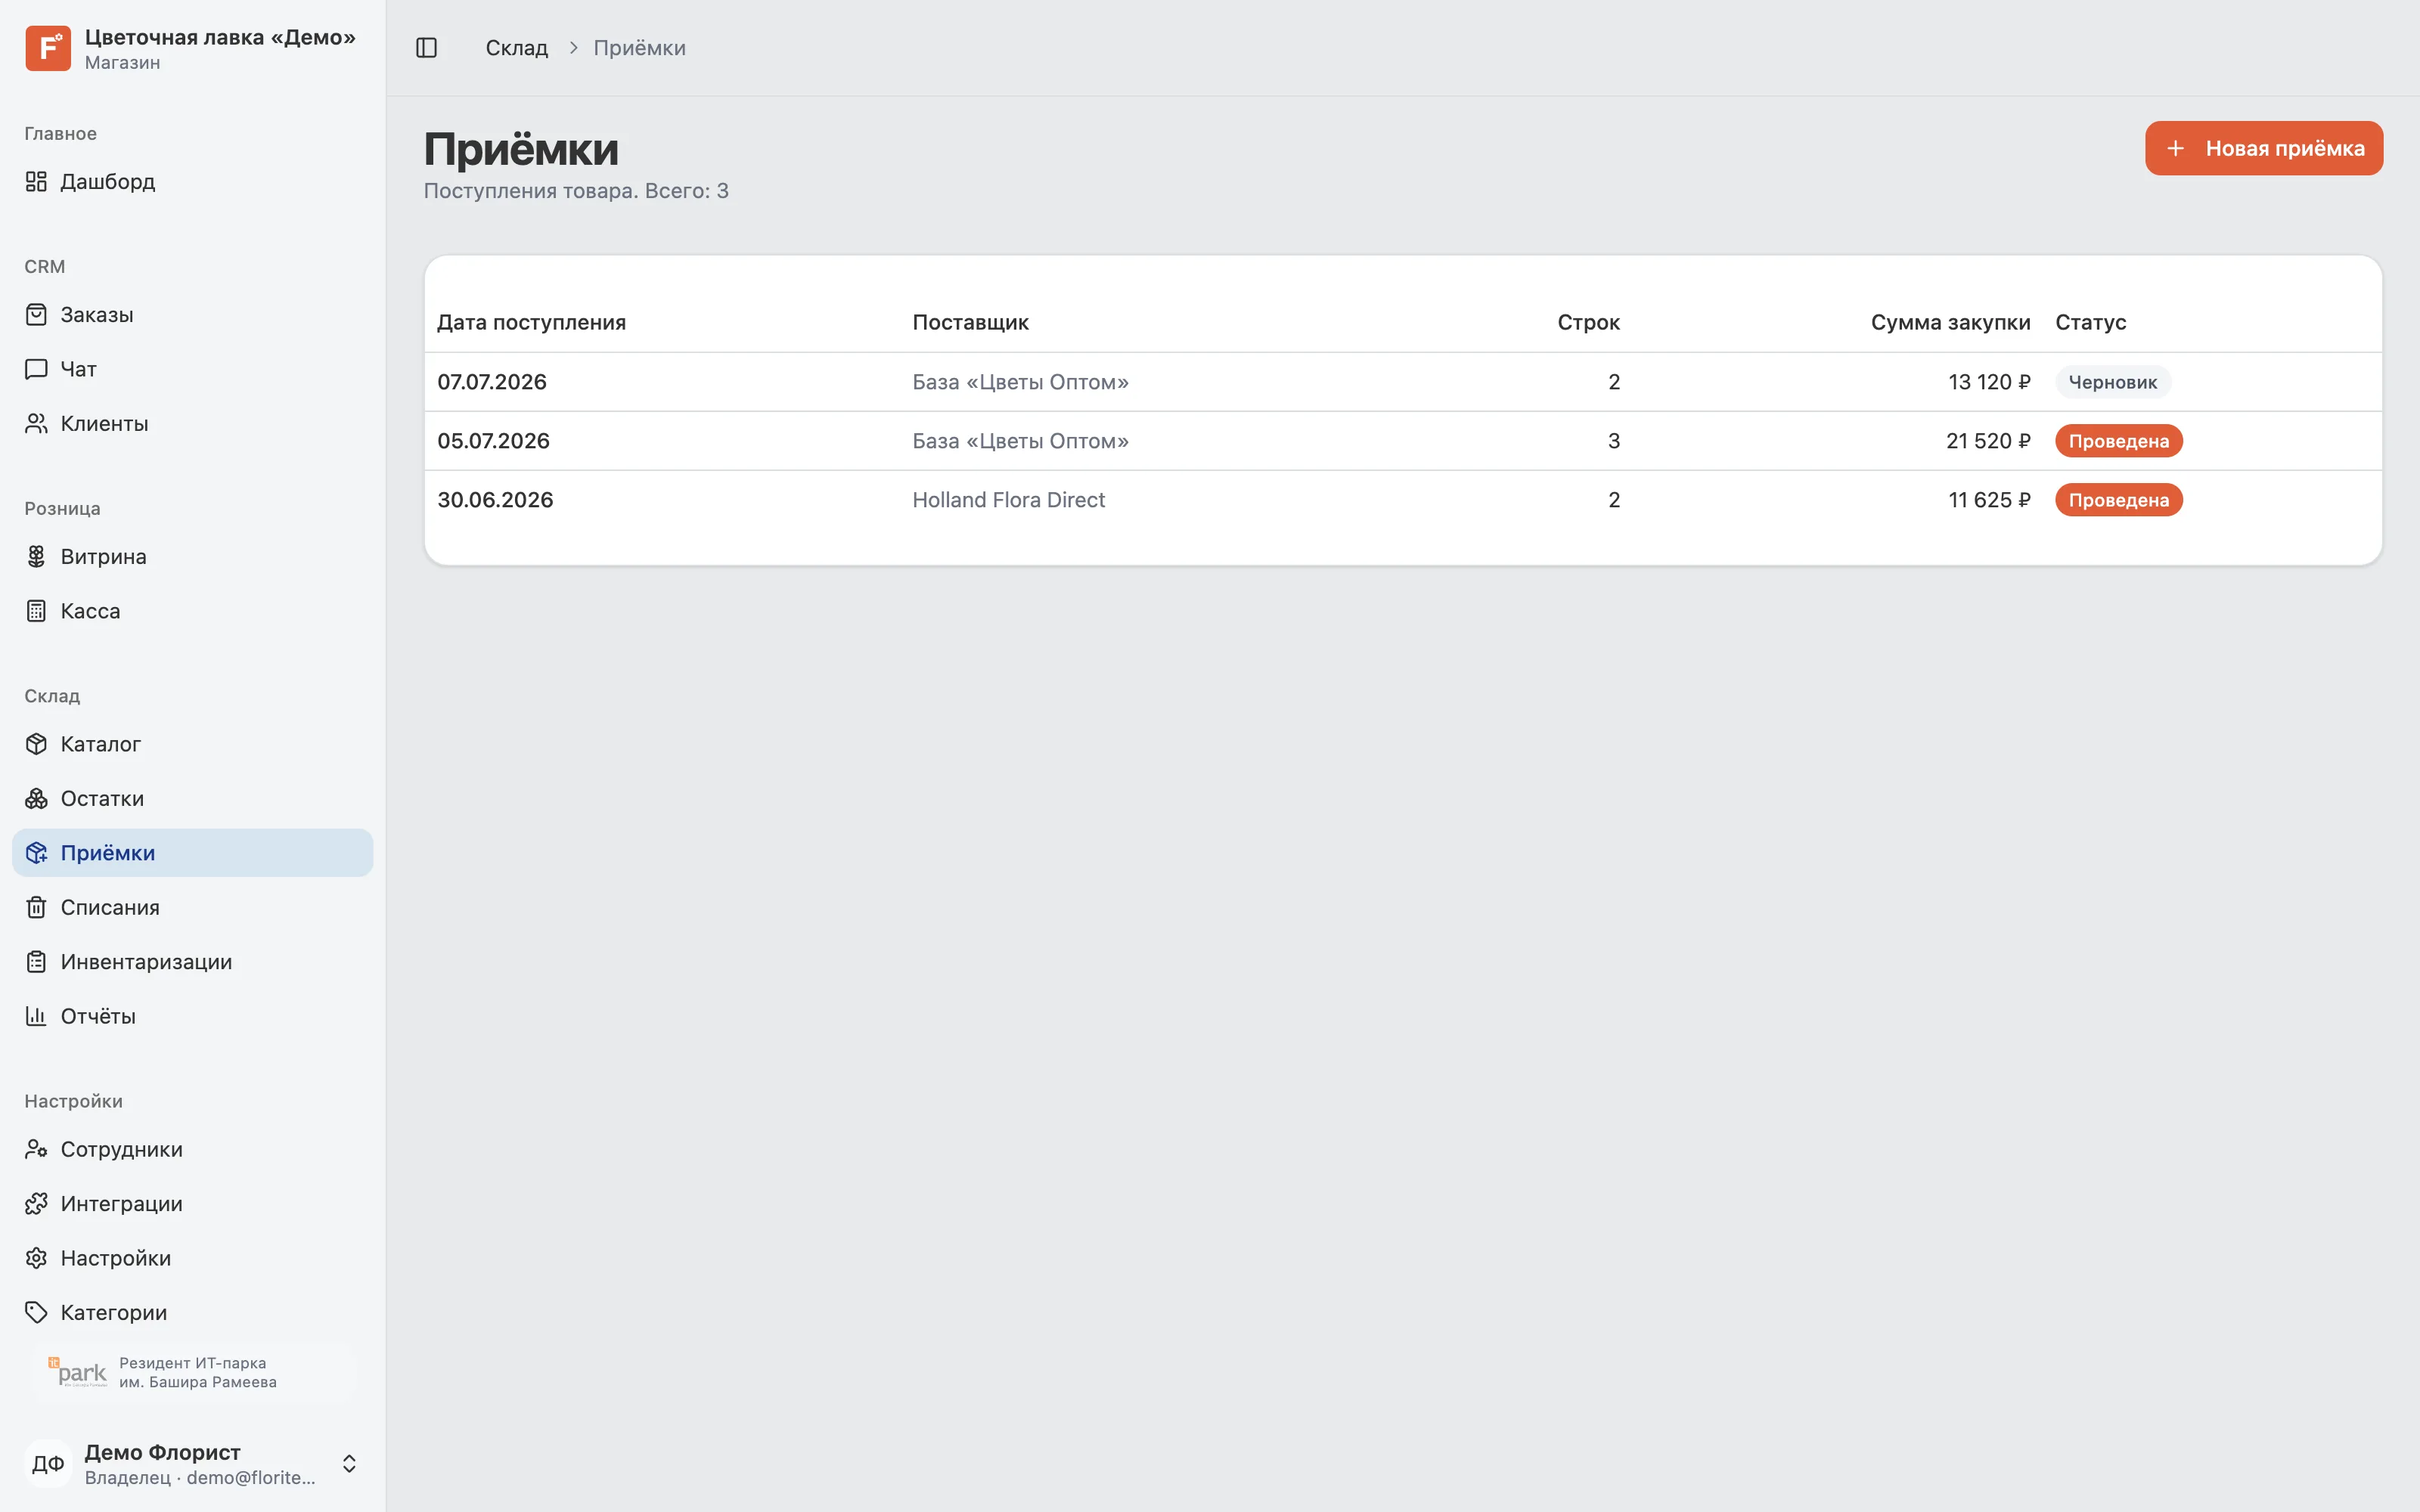Expand the Демо Флорист account switcher
This screenshot has width=2420, height=1512.
[x=192, y=1463]
